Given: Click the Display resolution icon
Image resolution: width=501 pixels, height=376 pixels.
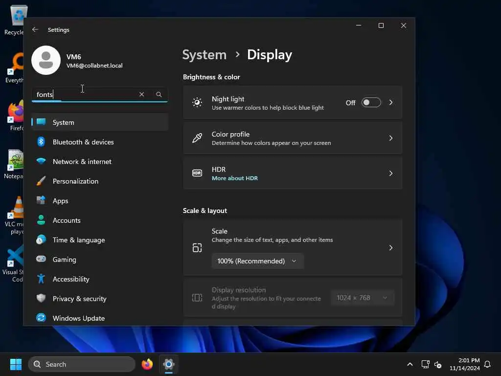Looking at the screenshot, I should pos(197,298).
